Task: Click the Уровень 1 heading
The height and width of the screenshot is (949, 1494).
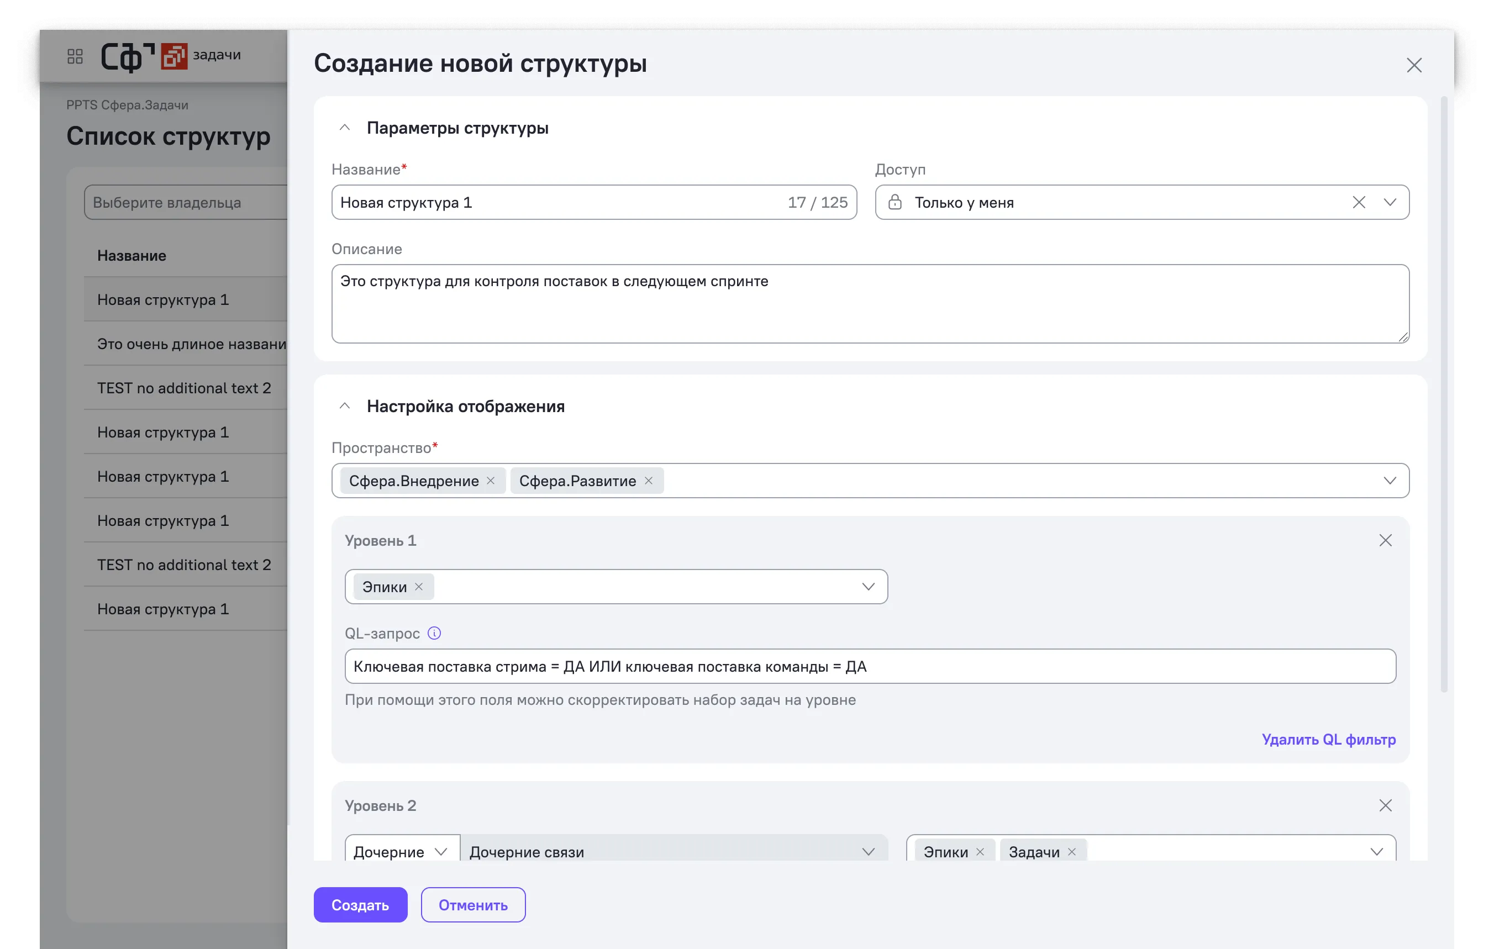Action: [380, 540]
